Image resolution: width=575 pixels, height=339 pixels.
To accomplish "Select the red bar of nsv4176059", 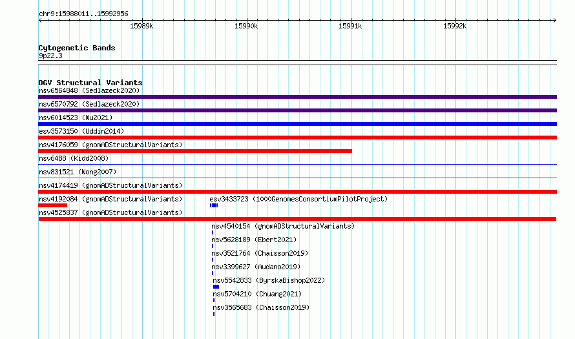I will coord(195,151).
